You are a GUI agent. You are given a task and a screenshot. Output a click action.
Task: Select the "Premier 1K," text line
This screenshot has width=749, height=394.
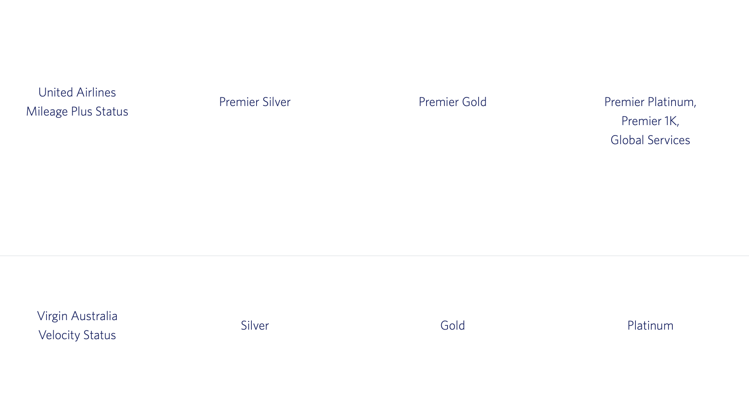650,121
